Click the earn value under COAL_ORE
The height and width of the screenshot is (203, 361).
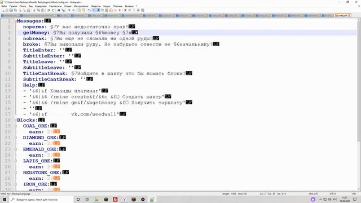50,131
